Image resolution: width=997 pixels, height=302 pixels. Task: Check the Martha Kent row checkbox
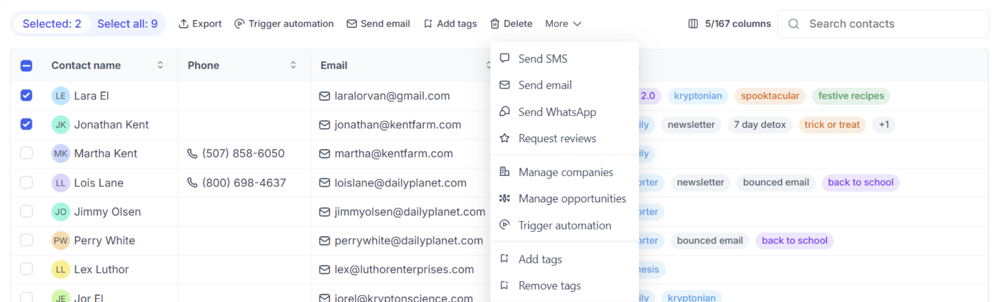[x=27, y=153]
